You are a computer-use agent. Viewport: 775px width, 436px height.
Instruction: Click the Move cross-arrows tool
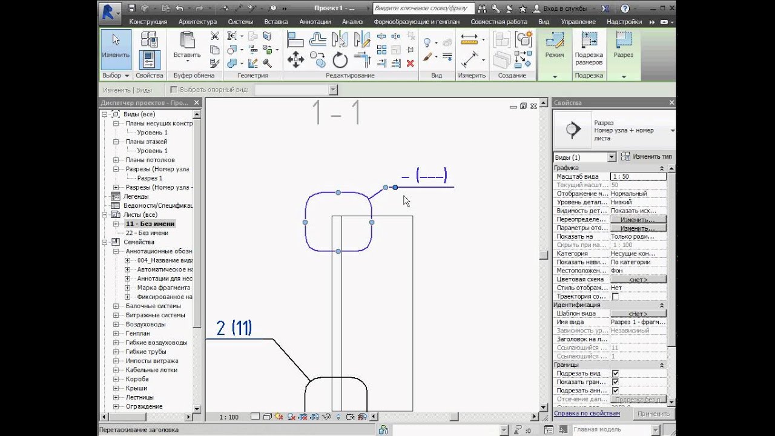[295, 59]
